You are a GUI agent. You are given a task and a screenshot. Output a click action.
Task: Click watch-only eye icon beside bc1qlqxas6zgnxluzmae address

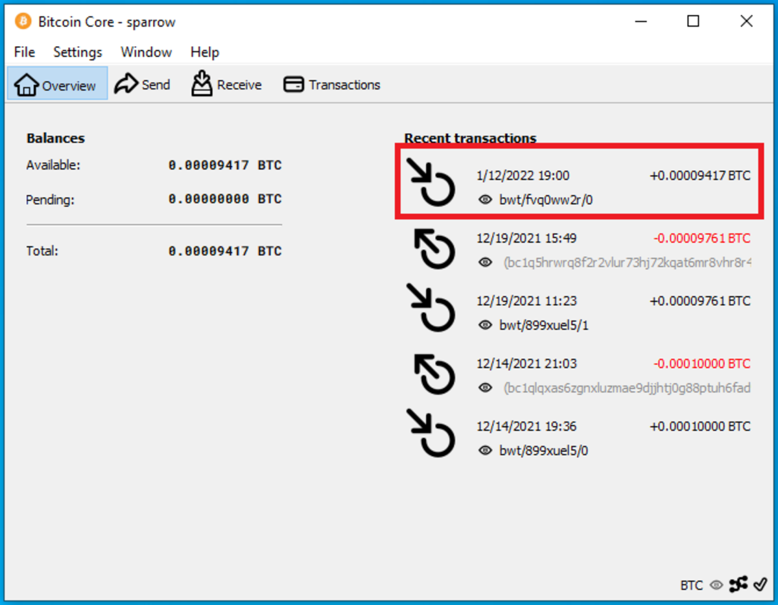[485, 388]
